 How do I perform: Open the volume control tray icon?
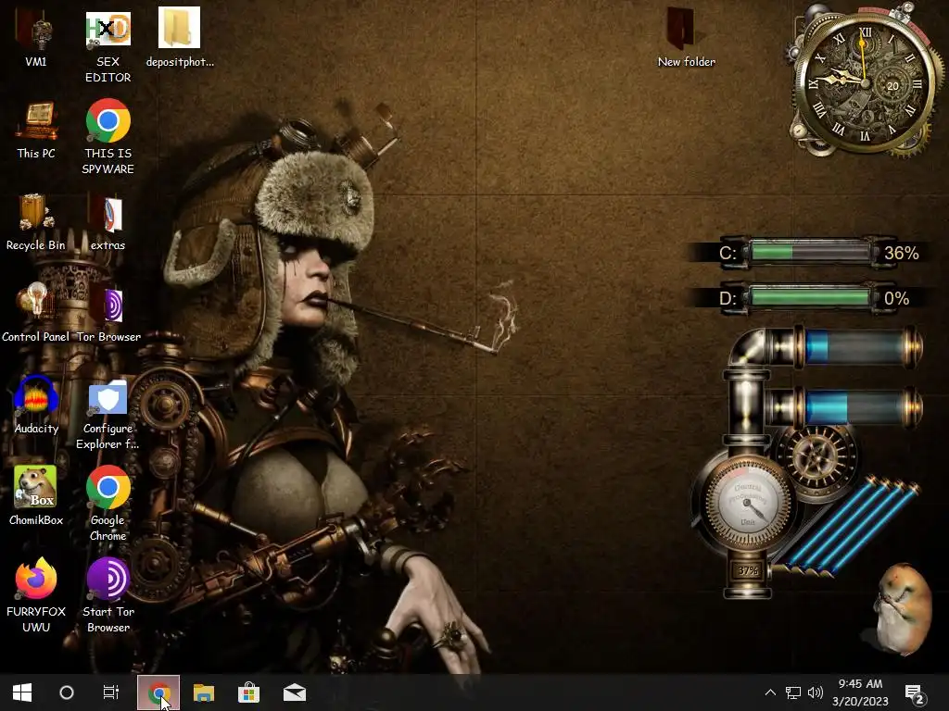pos(816,692)
